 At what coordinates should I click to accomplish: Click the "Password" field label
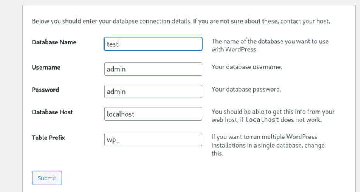click(45, 90)
